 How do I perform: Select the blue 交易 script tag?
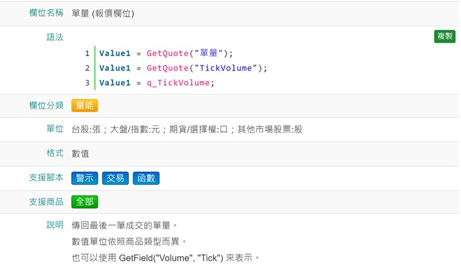click(116, 178)
